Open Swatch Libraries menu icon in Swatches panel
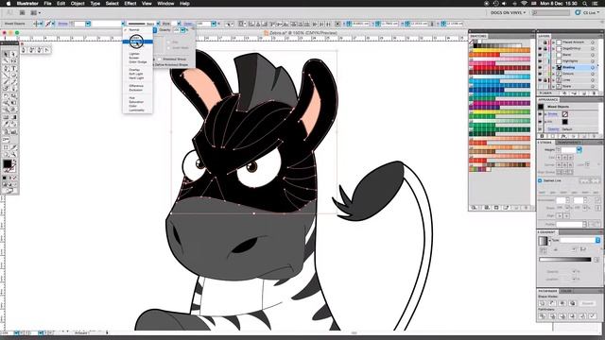 pos(475,208)
